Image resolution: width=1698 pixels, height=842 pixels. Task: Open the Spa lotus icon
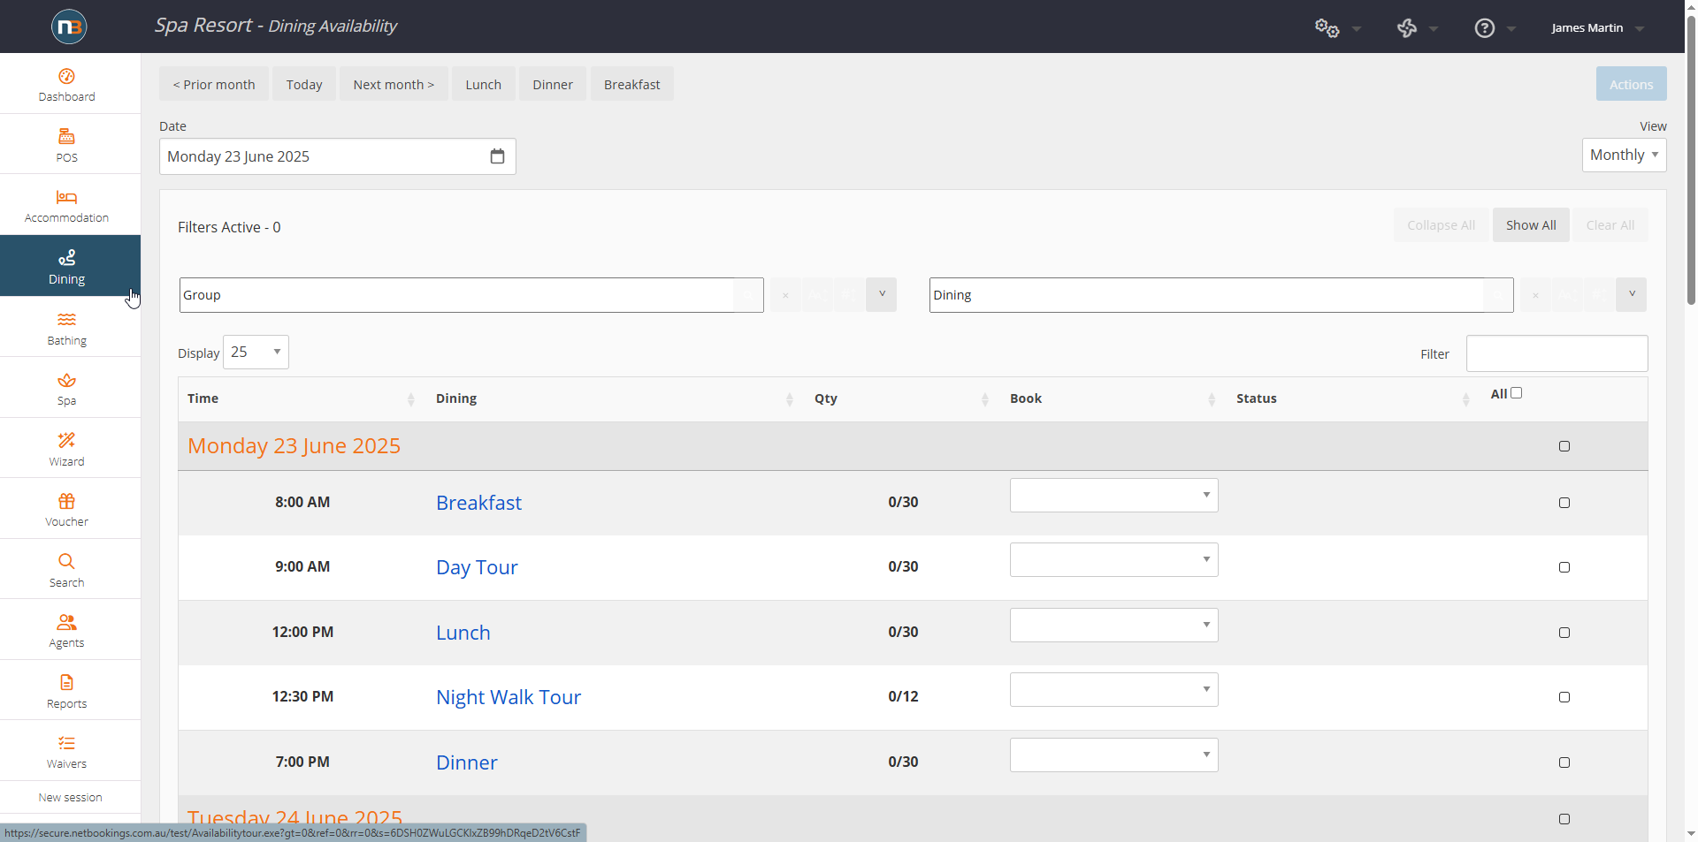[66, 380]
